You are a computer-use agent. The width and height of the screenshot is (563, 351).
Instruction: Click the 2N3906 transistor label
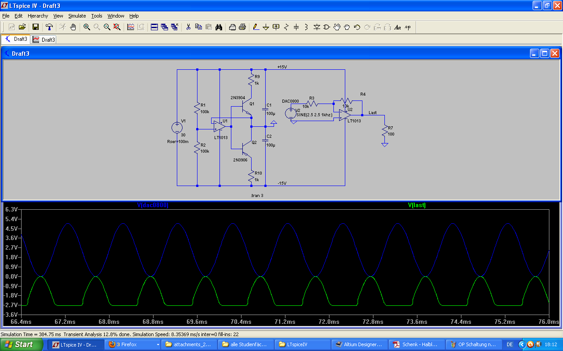coord(241,160)
